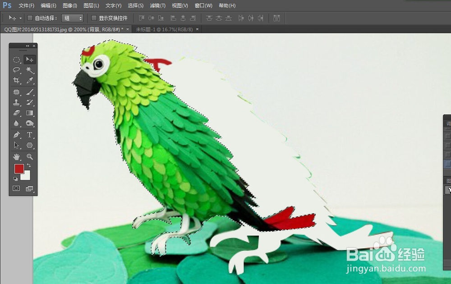Select the History Brush tool
This screenshot has height=284, width=451.
coord(30,102)
